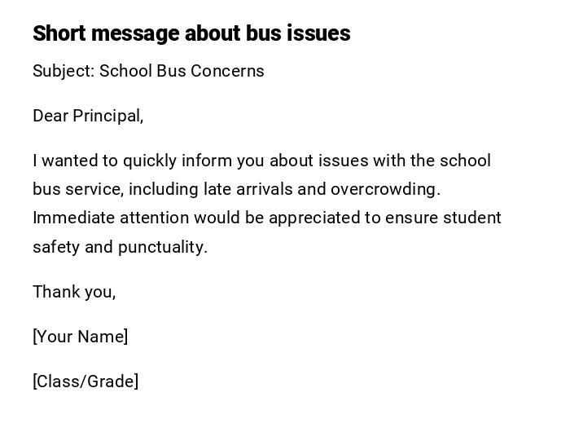570x432 pixels.
Task: Click the "[Class/Grade]" placeholder
Action: coord(85,381)
